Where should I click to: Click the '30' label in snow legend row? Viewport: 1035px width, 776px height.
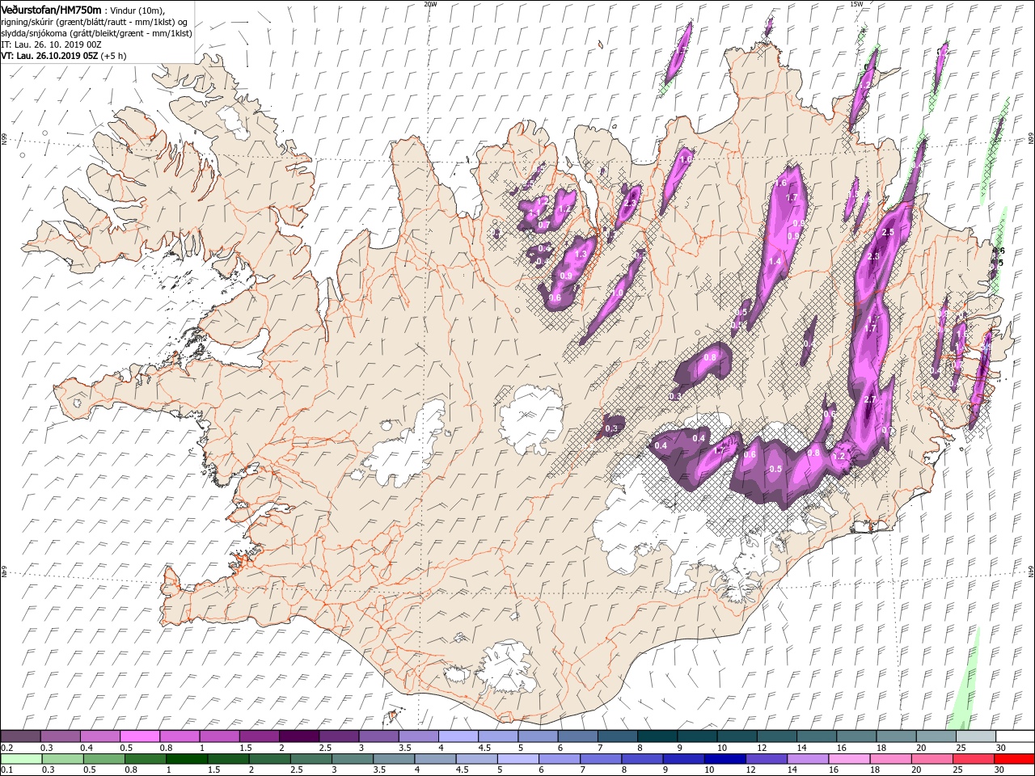click(x=1000, y=748)
